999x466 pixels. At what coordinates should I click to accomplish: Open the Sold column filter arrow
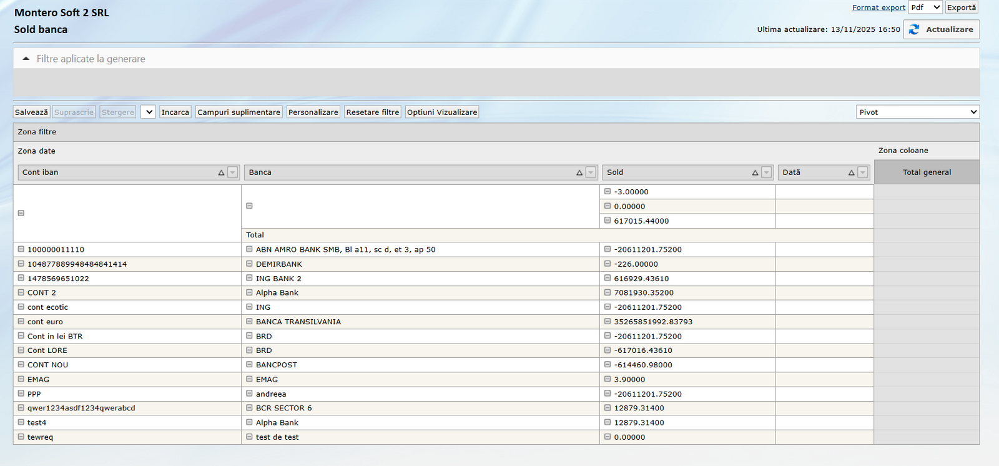click(767, 173)
